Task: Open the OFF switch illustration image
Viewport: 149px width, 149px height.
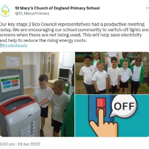Action: 112,116
